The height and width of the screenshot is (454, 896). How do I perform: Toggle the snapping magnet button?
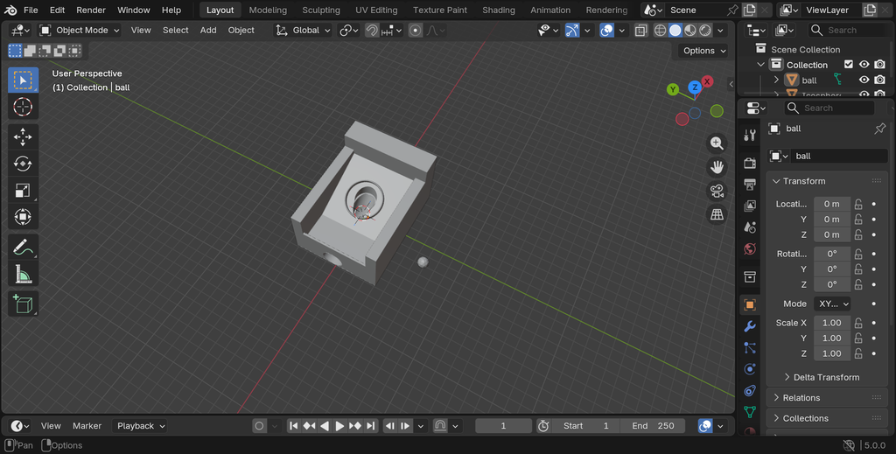point(372,31)
